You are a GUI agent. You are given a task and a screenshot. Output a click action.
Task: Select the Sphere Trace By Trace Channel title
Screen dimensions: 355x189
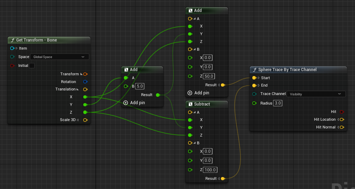click(x=287, y=70)
